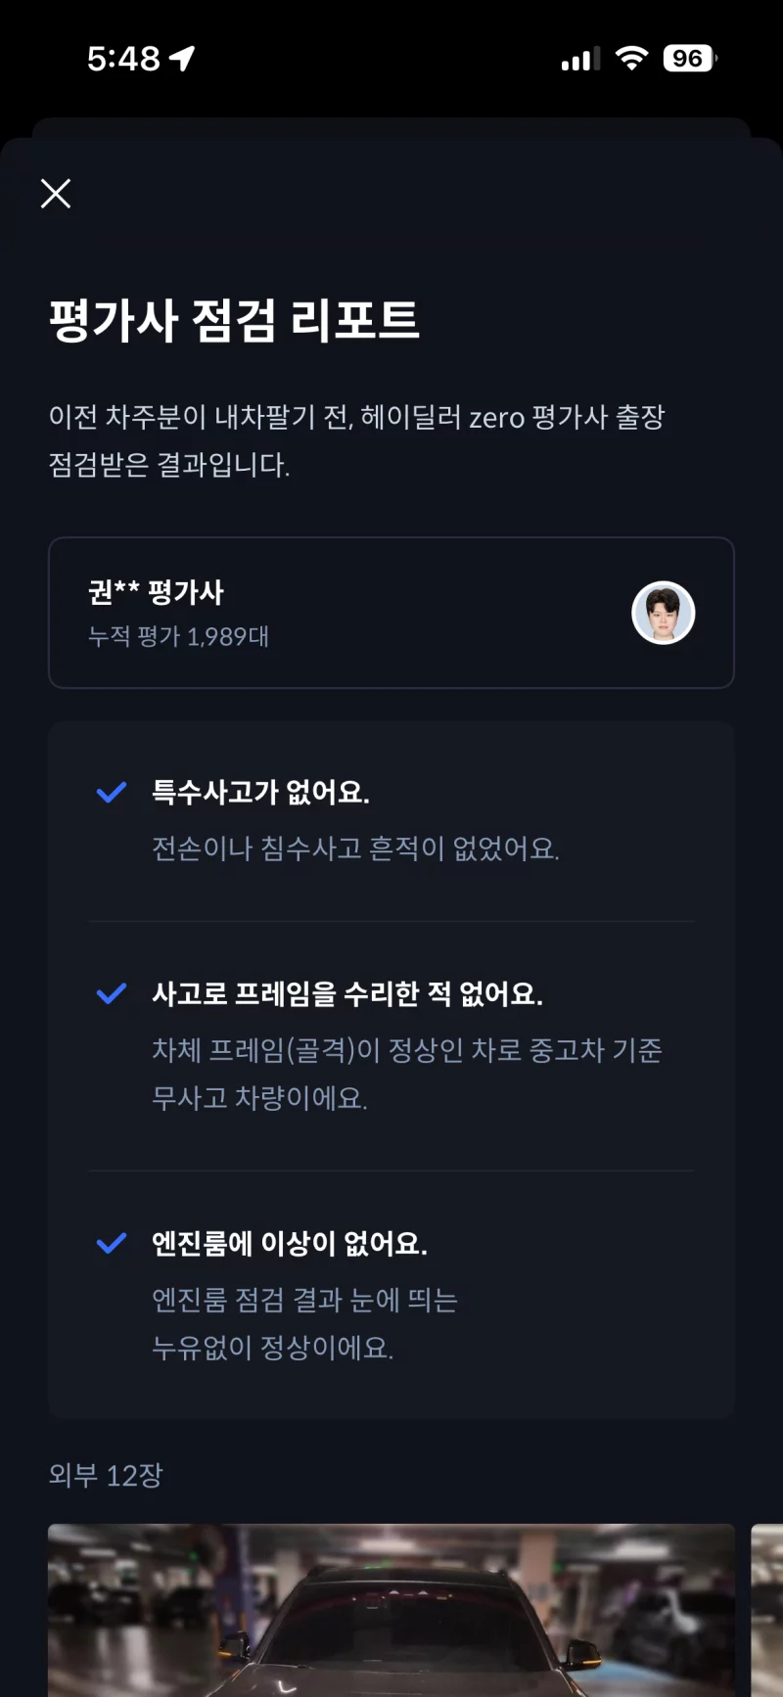This screenshot has width=783, height=1697.
Task: Tap the cellular signal bars icon
Action: click(x=580, y=60)
